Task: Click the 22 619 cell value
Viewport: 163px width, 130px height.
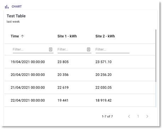Action: tap(63, 88)
